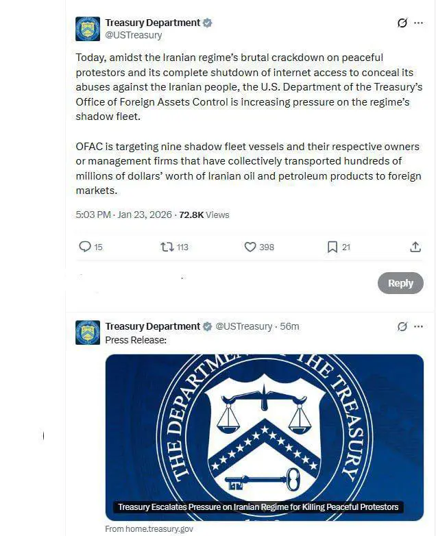Click the Treasury Department name on main post
The height and width of the screenshot is (536, 436).
pyautogui.click(x=152, y=23)
